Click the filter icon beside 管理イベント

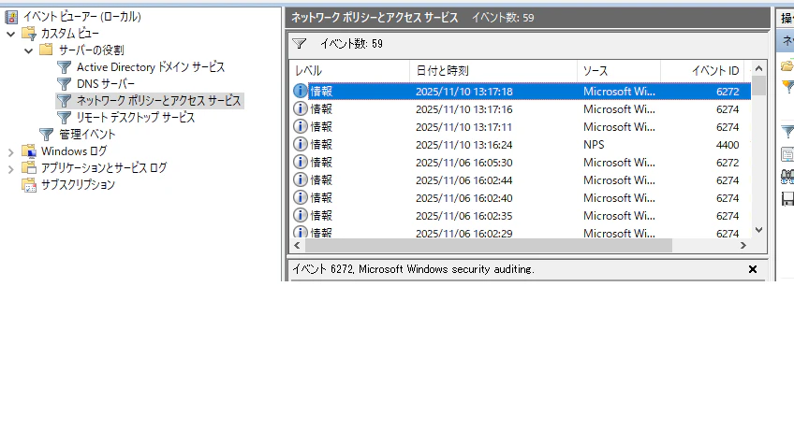[x=46, y=135]
